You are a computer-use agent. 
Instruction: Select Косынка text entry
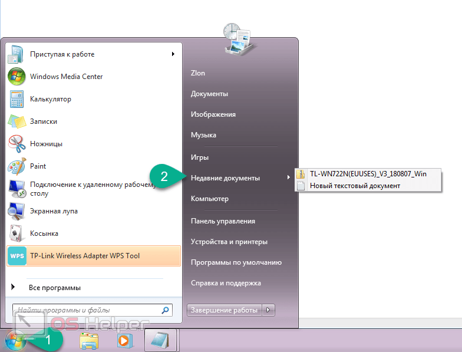(x=44, y=233)
